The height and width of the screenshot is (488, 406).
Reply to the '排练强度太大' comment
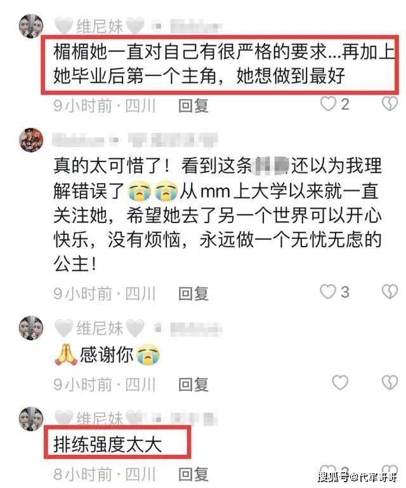[x=193, y=475]
